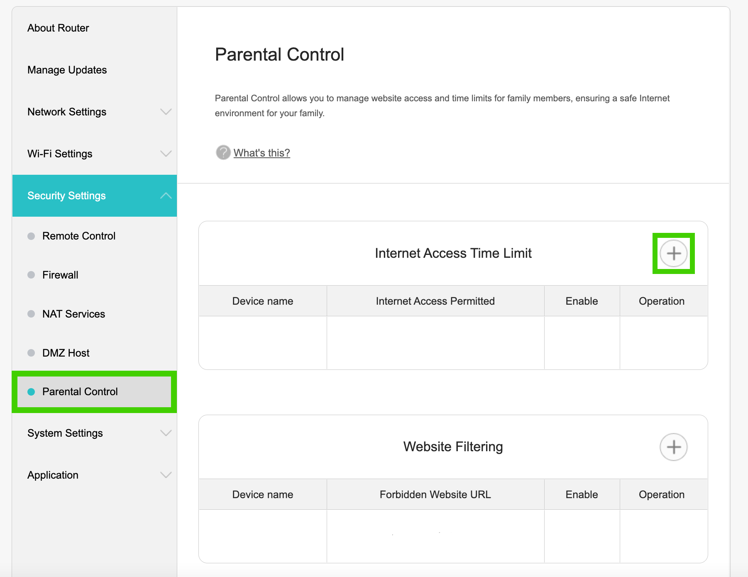Add a new Internet Access Time Limit rule
748x577 pixels.
coord(673,253)
